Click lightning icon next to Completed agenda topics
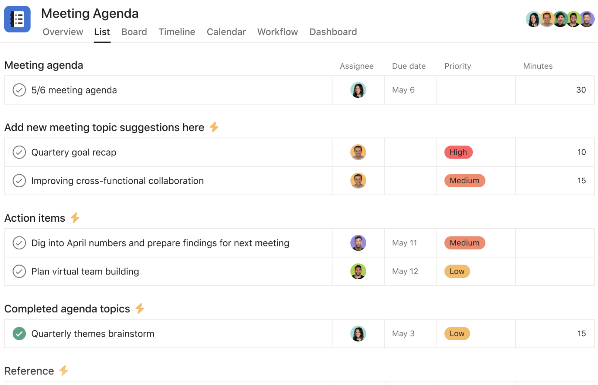This screenshot has width=598, height=385. [140, 308]
